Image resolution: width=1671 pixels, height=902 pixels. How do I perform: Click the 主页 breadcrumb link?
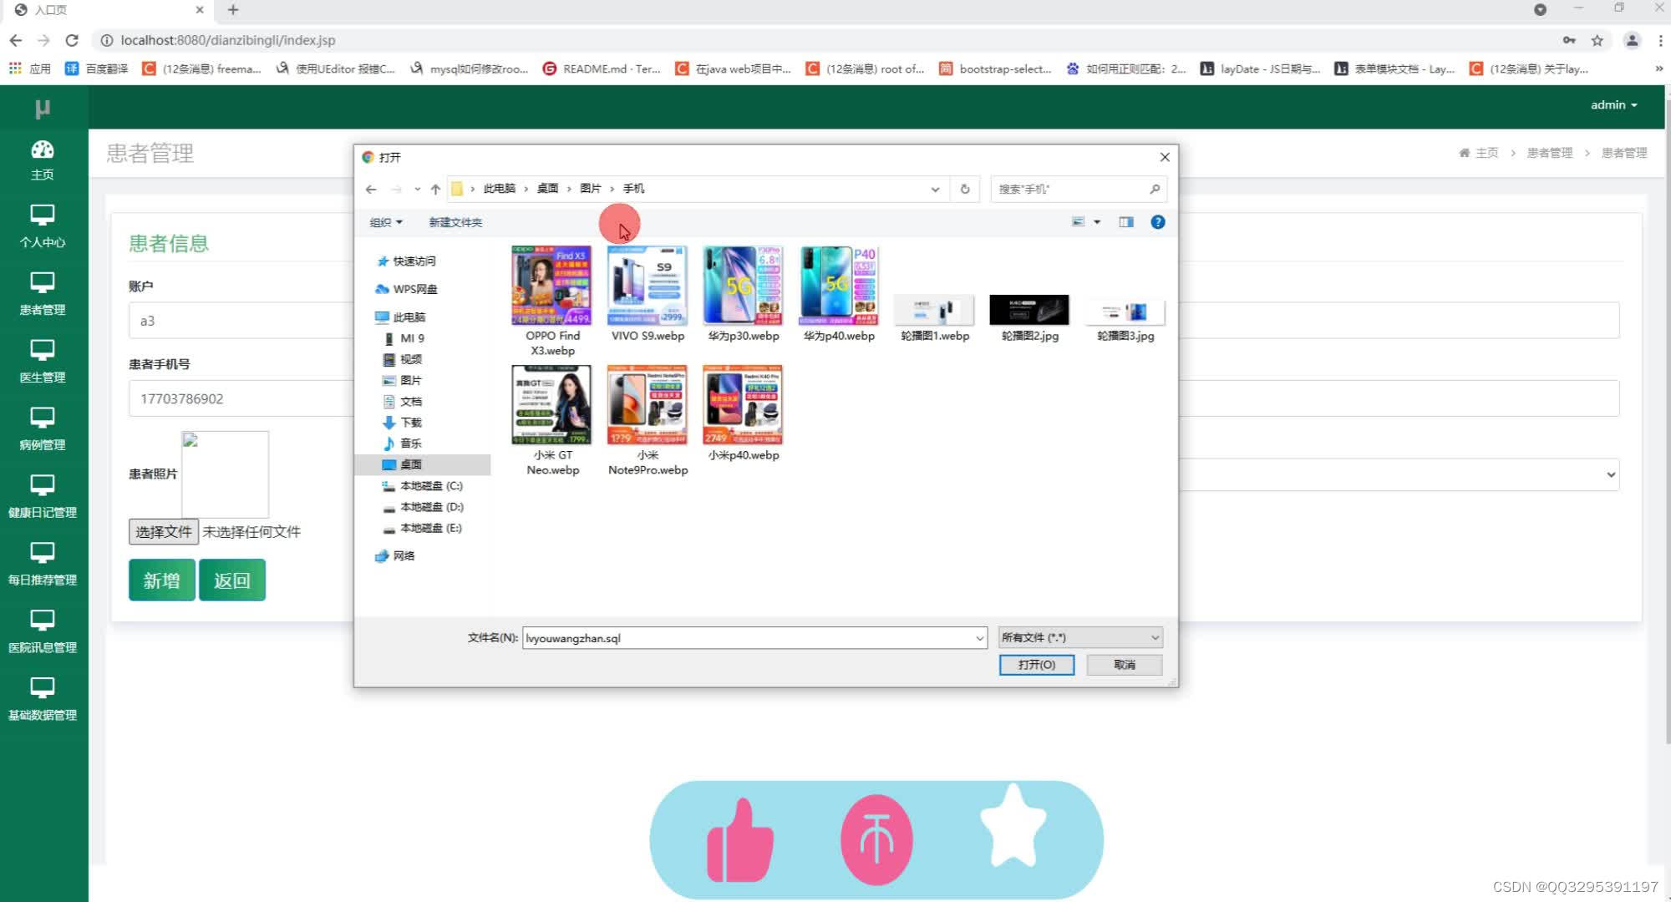(1479, 153)
